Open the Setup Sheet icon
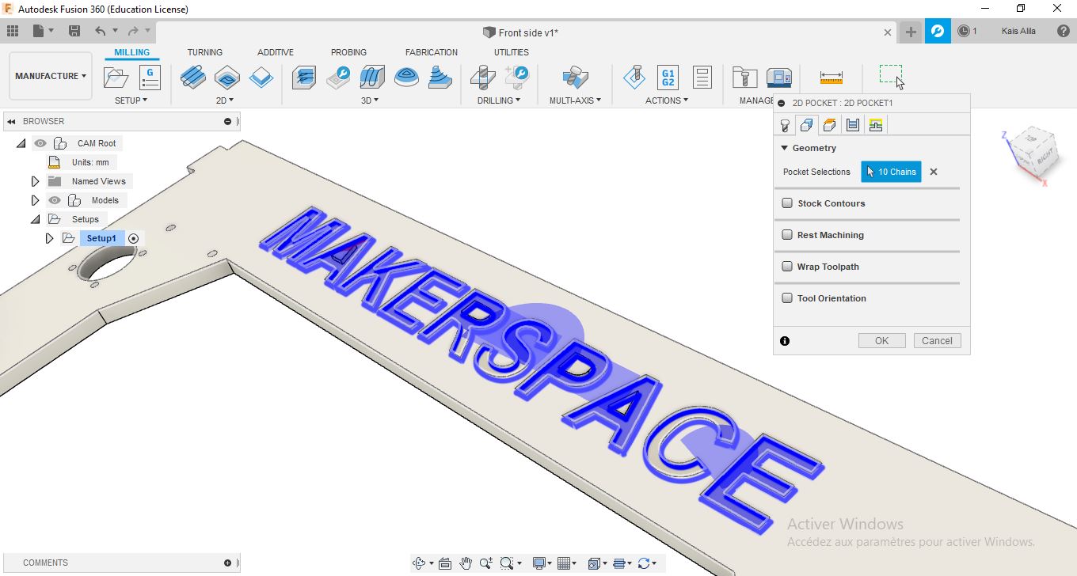 click(702, 78)
